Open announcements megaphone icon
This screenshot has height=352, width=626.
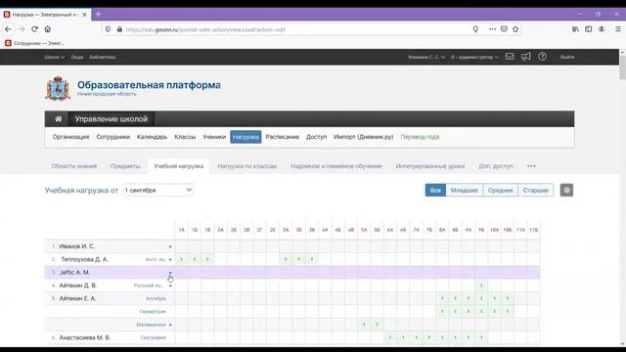pos(526,57)
